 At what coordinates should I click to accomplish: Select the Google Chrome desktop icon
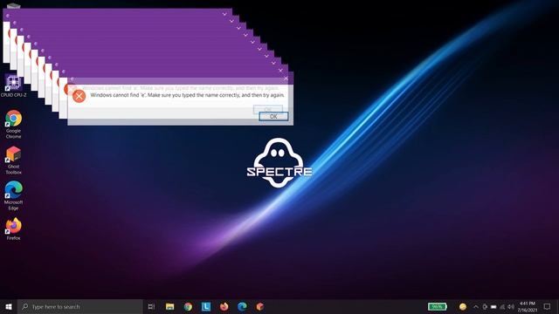(x=13, y=124)
